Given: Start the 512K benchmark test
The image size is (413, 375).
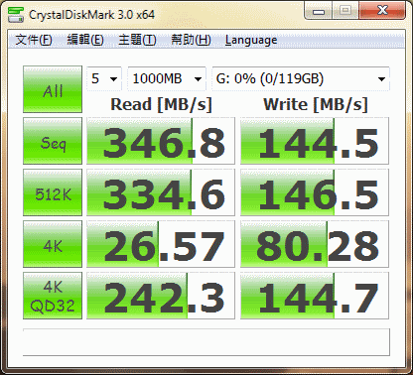Looking at the screenshot, I should [x=53, y=192].
